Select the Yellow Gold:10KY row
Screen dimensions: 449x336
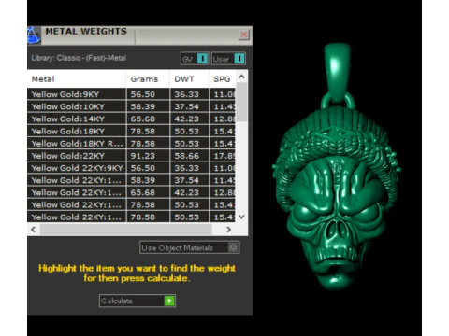131,106
